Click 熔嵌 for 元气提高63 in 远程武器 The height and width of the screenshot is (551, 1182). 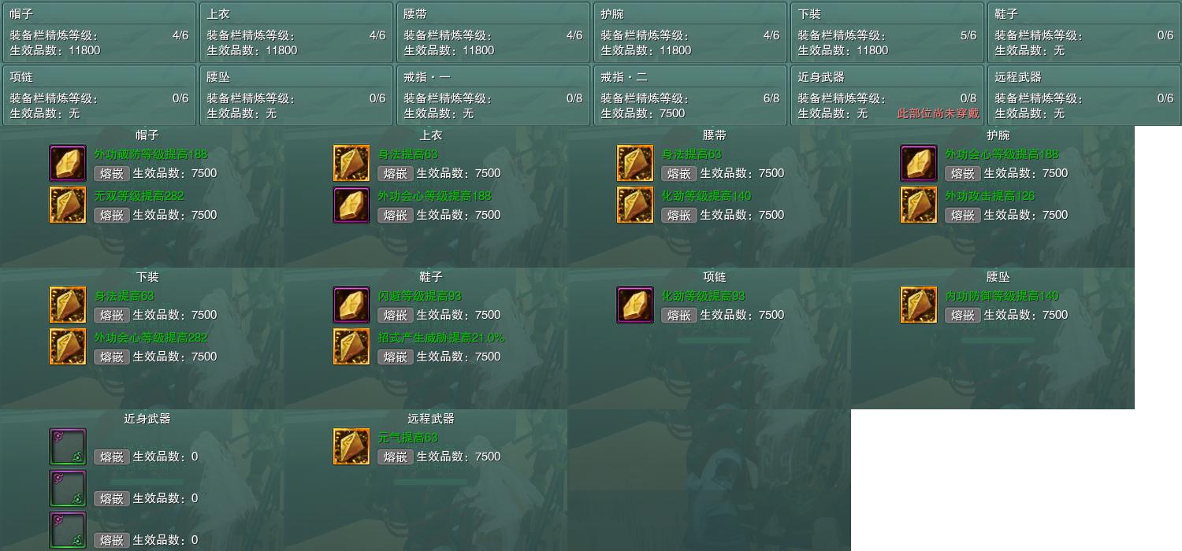pos(396,457)
